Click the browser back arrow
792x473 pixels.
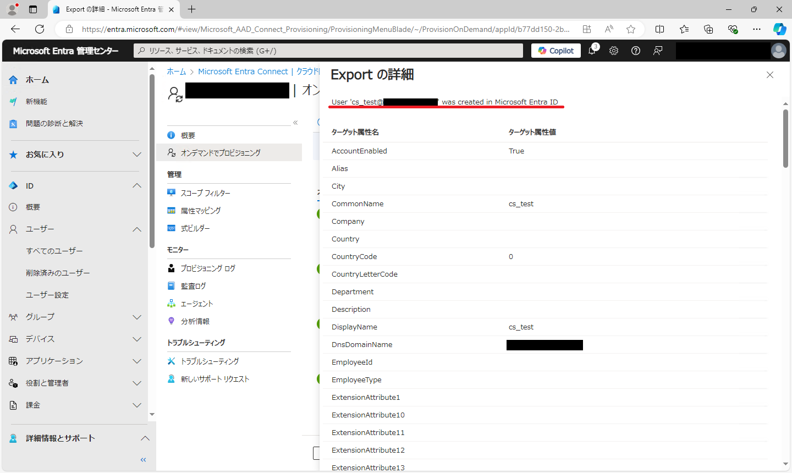click(15, 29)
